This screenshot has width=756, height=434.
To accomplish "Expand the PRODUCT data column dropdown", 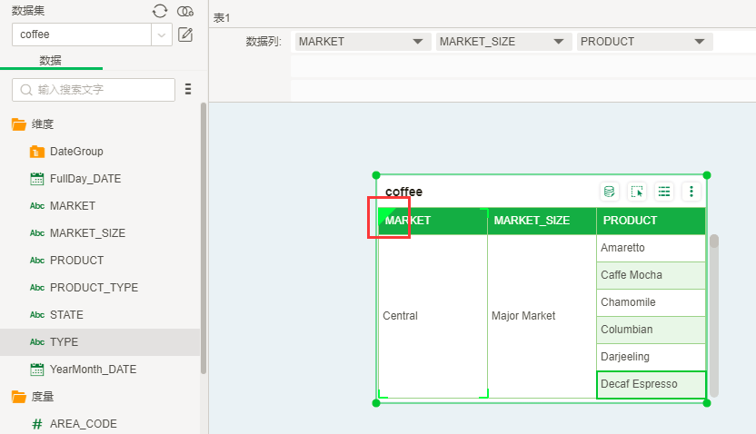I will pos(699,42).
